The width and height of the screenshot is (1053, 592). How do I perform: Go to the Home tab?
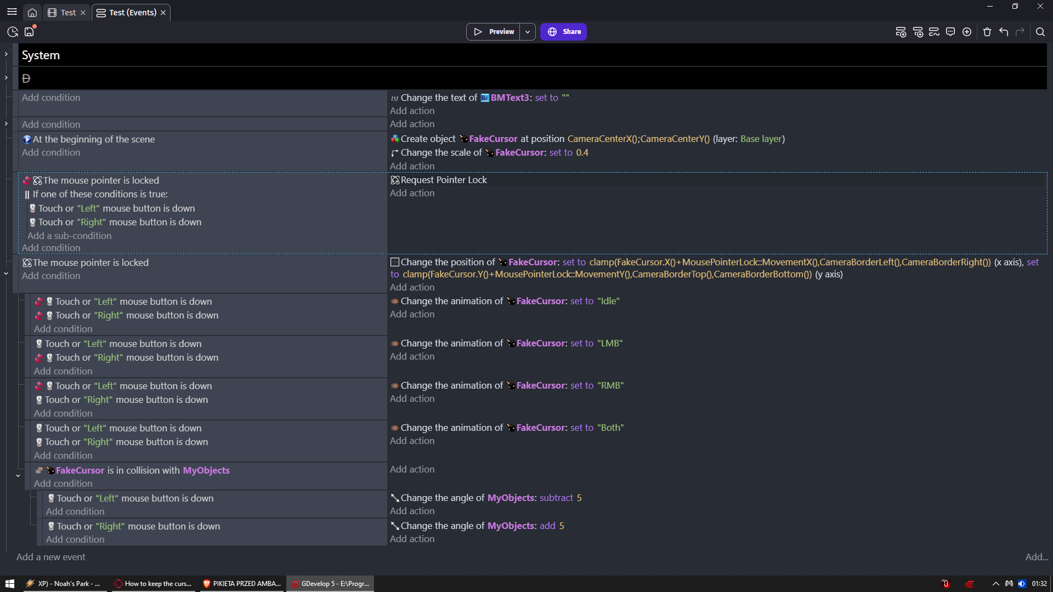pyautogui.click(x=32, y=12)
